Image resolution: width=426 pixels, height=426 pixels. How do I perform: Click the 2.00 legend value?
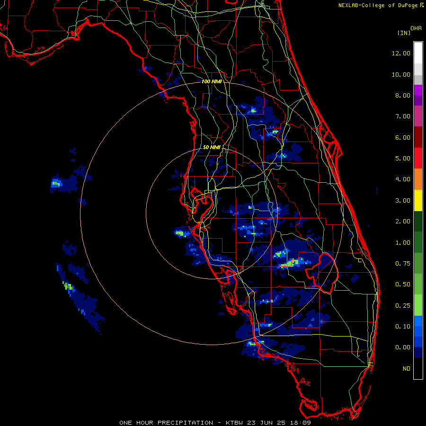(403, 222)
